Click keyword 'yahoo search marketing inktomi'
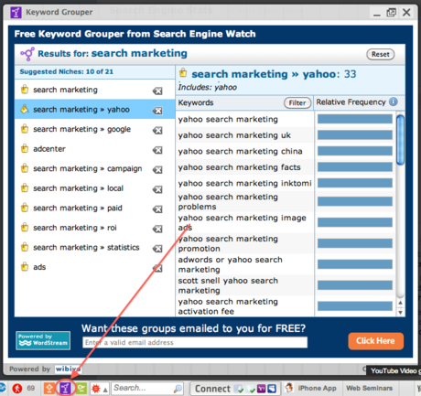Viewport: 421px width, 396px height. [244, 183]
